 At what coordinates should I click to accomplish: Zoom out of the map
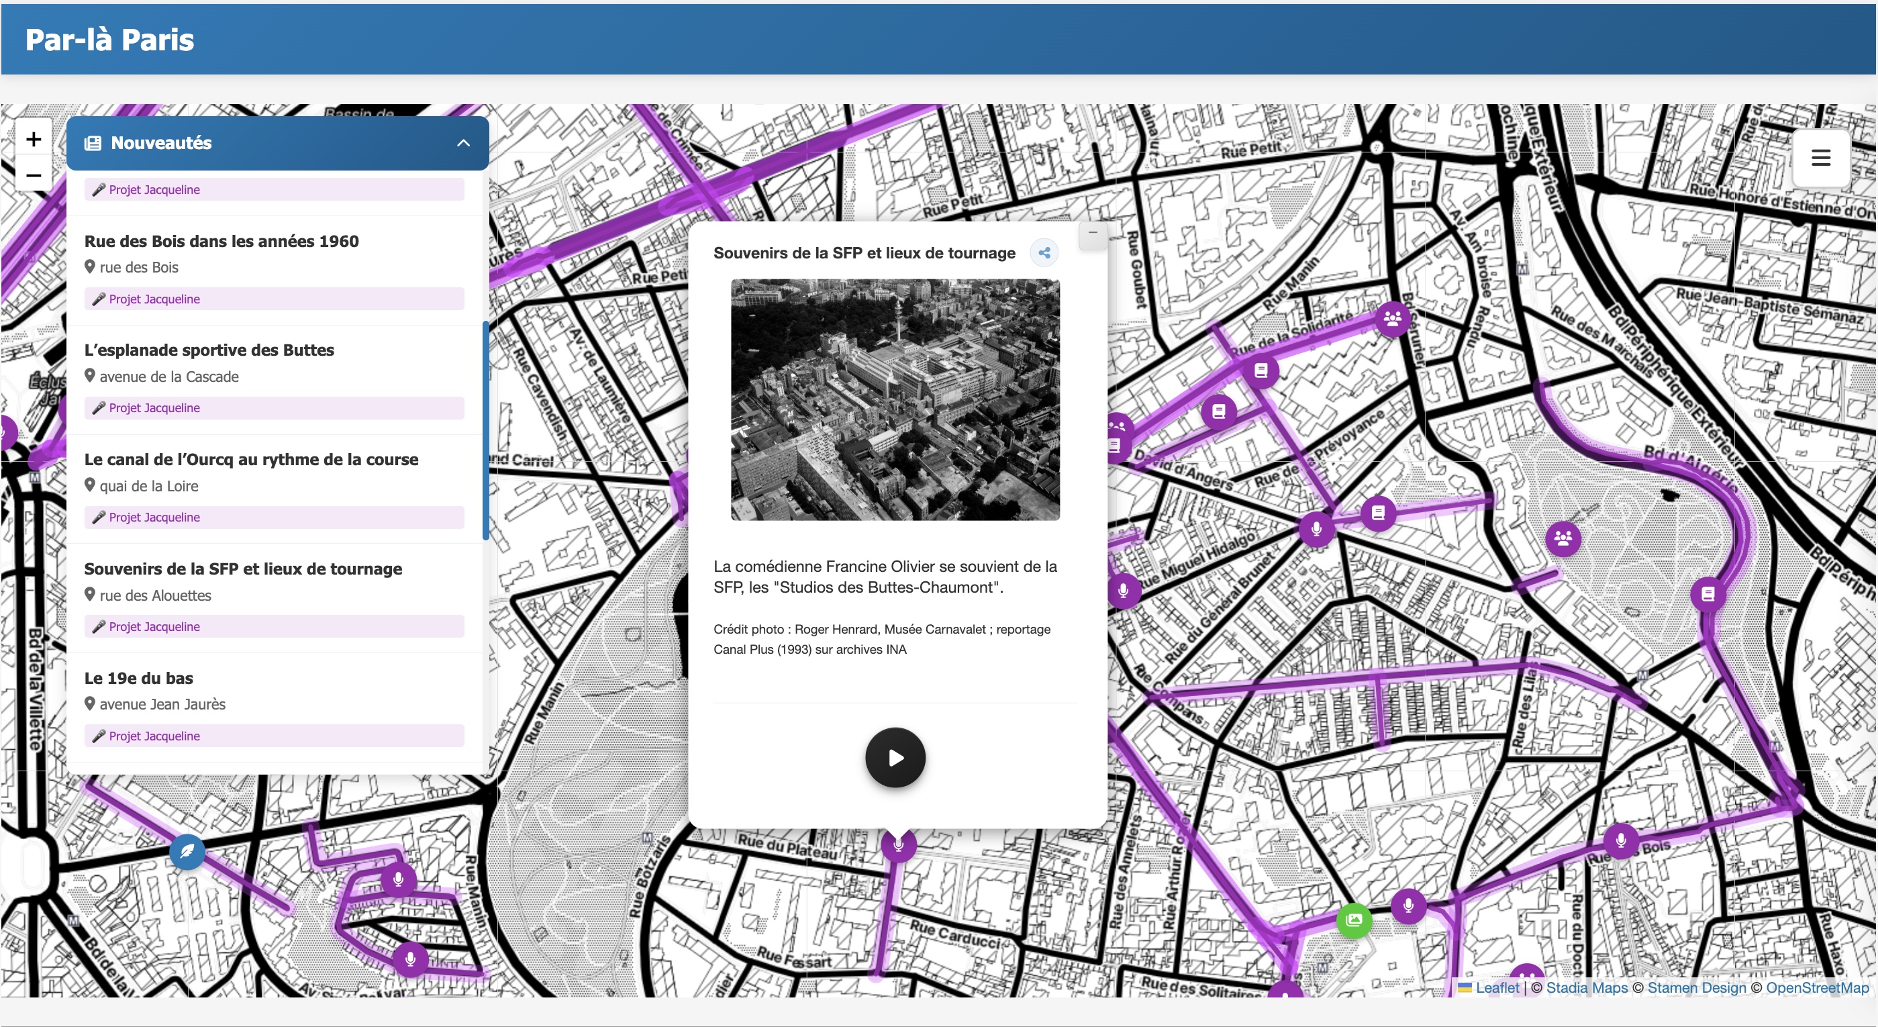tap(34, 175)
